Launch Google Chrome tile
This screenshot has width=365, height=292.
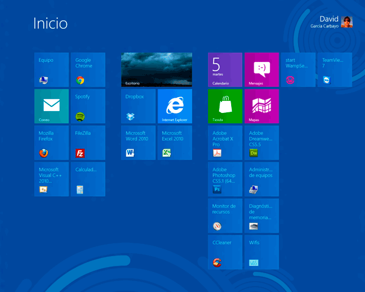[88, 70]
